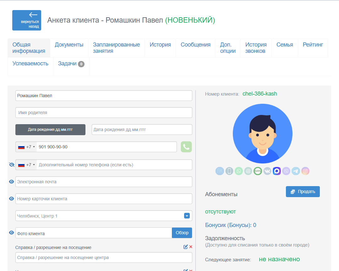Click the Имя родителя input field

pyautogui.click(x=104, y=113)
